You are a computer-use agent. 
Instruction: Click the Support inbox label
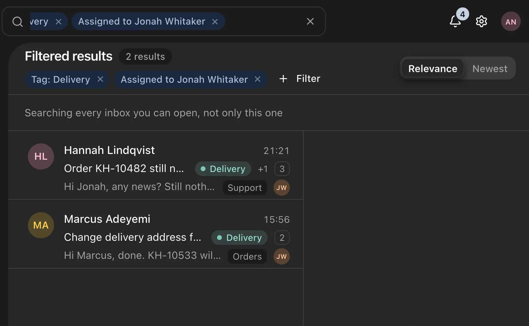(x=245, y=188)
